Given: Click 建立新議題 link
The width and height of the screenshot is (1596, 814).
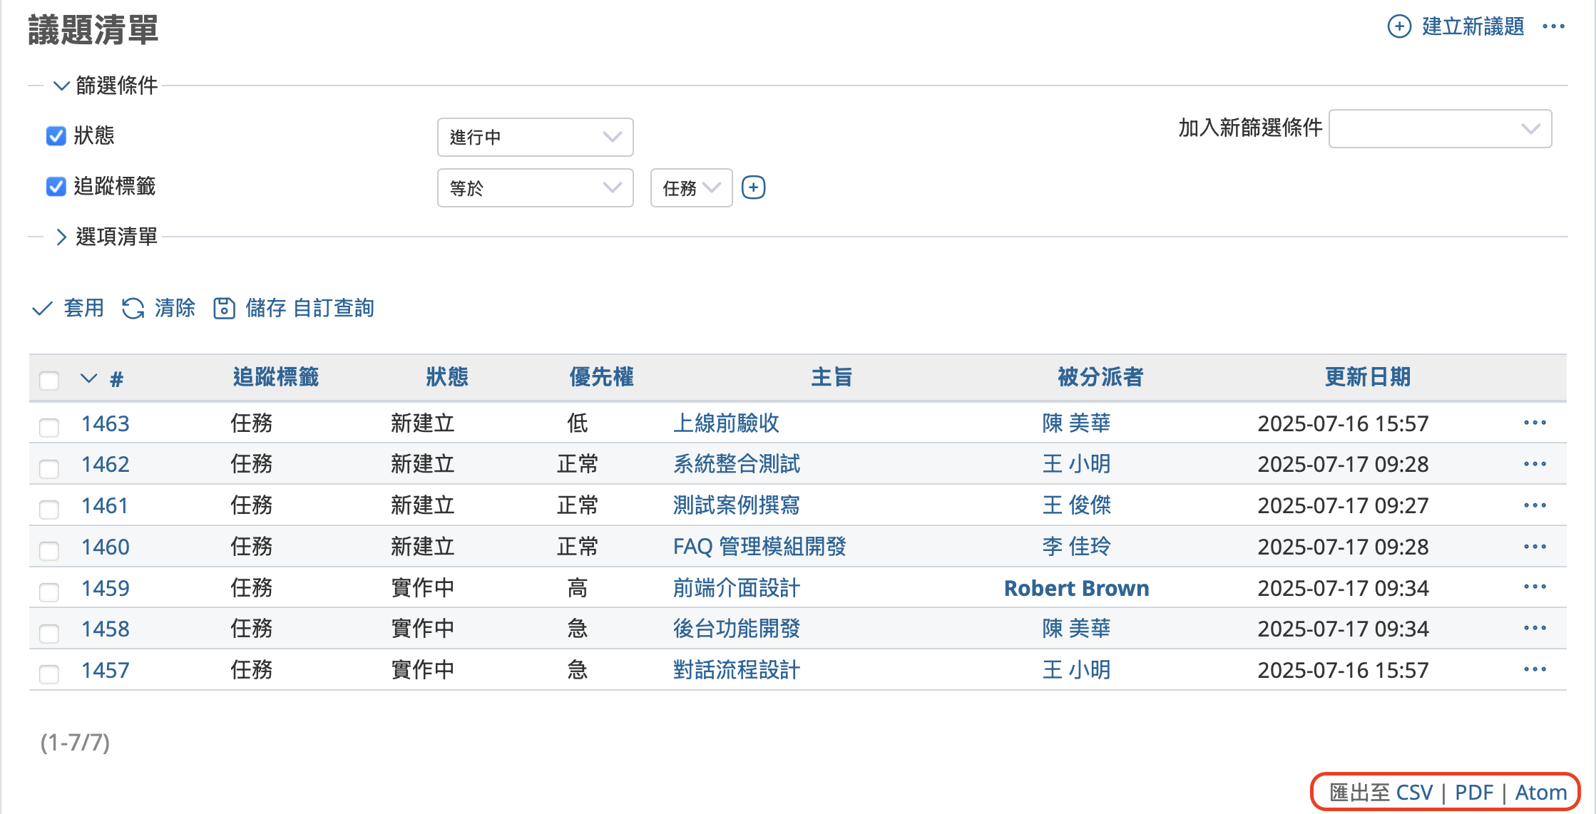Looking at the screenshot, I should [x=1473, y=26].
